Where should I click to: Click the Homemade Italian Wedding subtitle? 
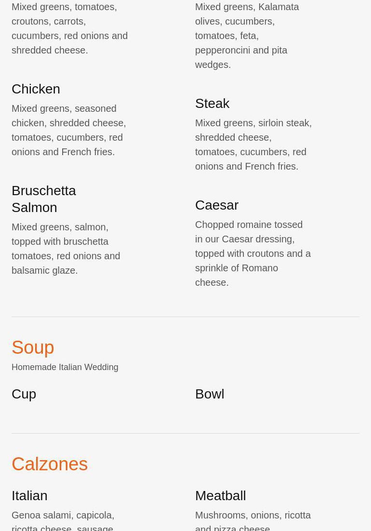(65, 367)
